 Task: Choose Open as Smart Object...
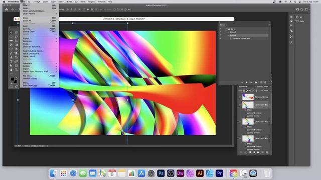pos(39,11)
